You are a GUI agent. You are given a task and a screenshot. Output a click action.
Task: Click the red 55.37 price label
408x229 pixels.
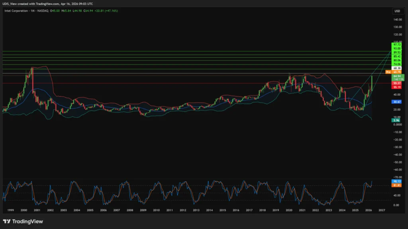(397, 83)
